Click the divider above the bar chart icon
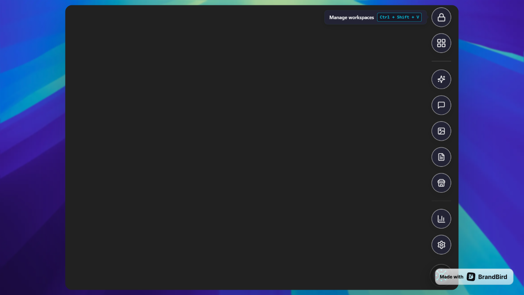This screenshot has height=295, width=524. pyautogui.click(x=441, y=201)
